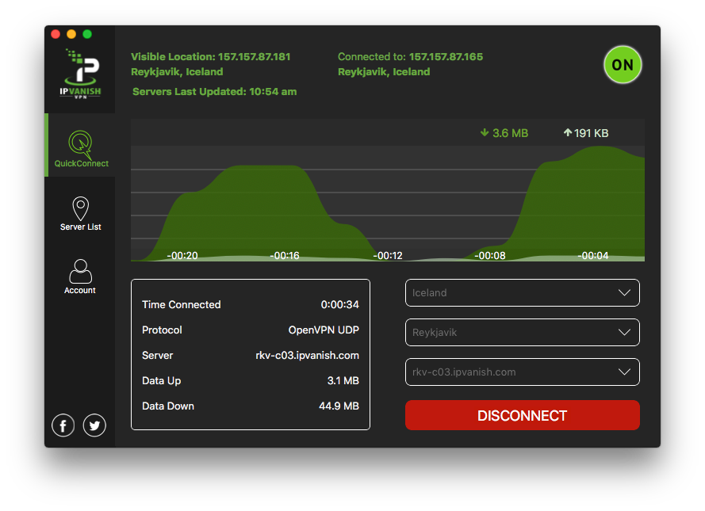This screenshot has height=511, width=705.
Task: Click the download arrow icon beside 3.6 MB
Action: (x=485, y=132)
